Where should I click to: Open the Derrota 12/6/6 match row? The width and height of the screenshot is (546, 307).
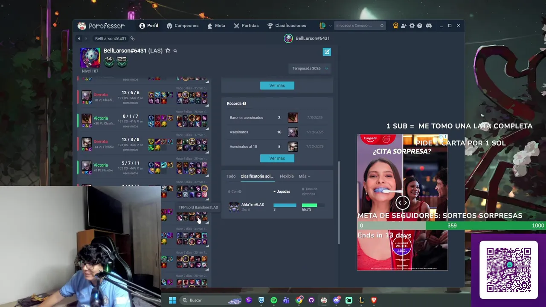(143, 97)
